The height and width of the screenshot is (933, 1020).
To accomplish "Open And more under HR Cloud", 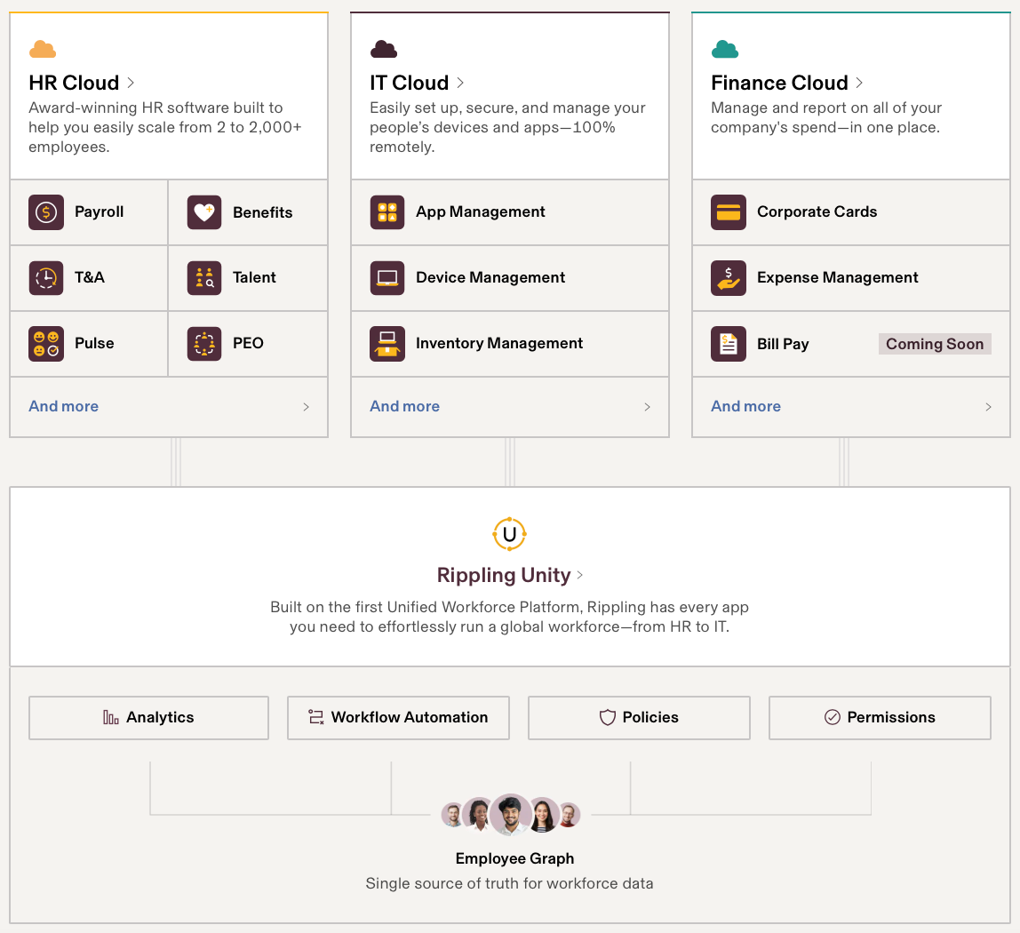I will pos(64,406).
